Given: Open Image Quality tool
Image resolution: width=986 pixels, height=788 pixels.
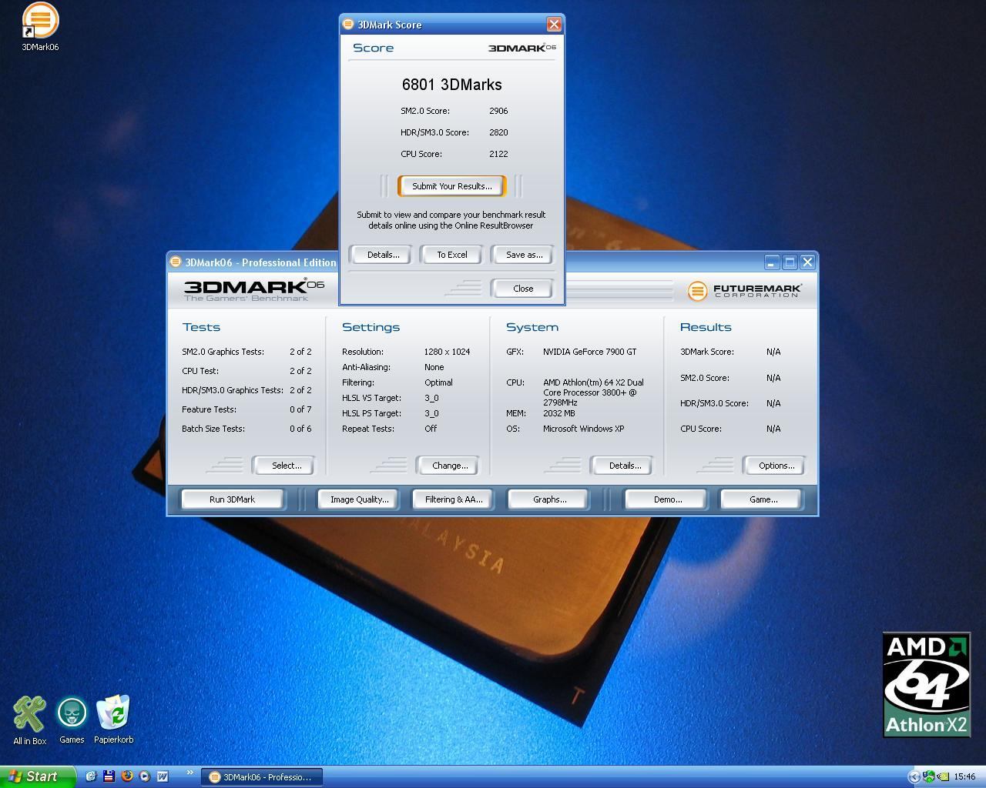Looking at the screenshot, I should coord(359,499).
